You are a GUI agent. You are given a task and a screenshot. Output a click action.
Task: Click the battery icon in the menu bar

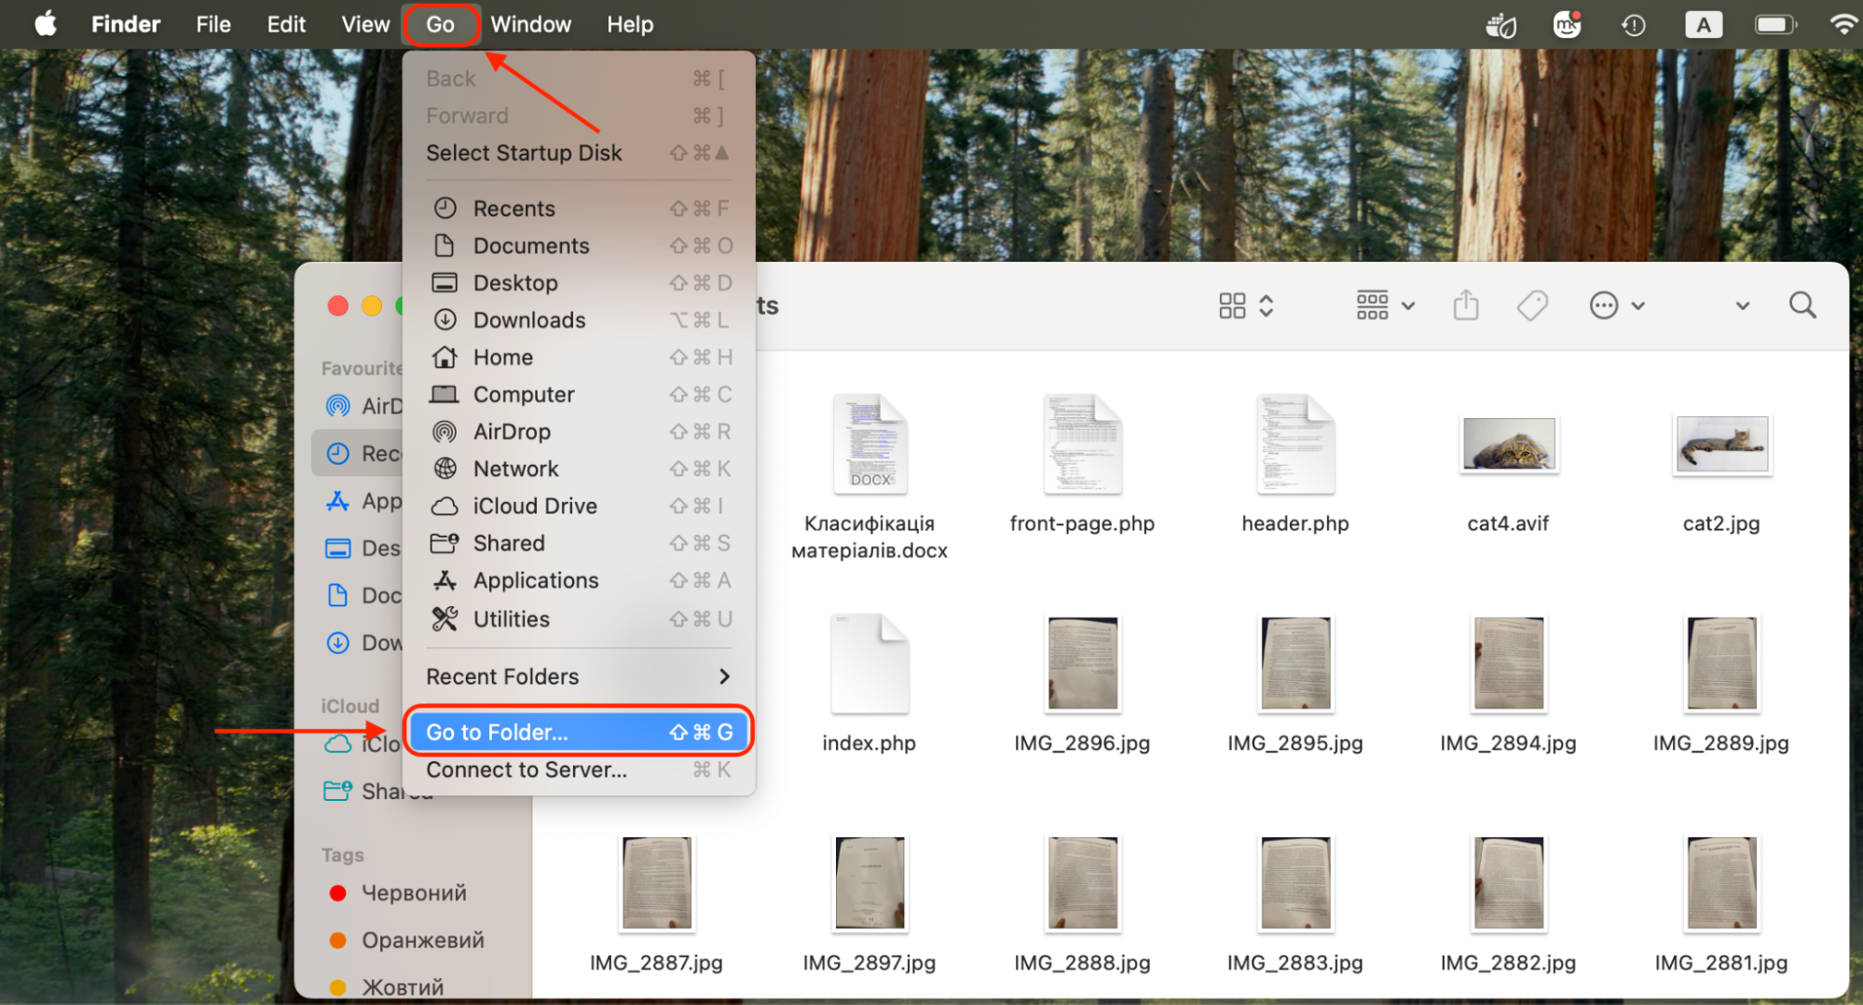(1774, 24)
